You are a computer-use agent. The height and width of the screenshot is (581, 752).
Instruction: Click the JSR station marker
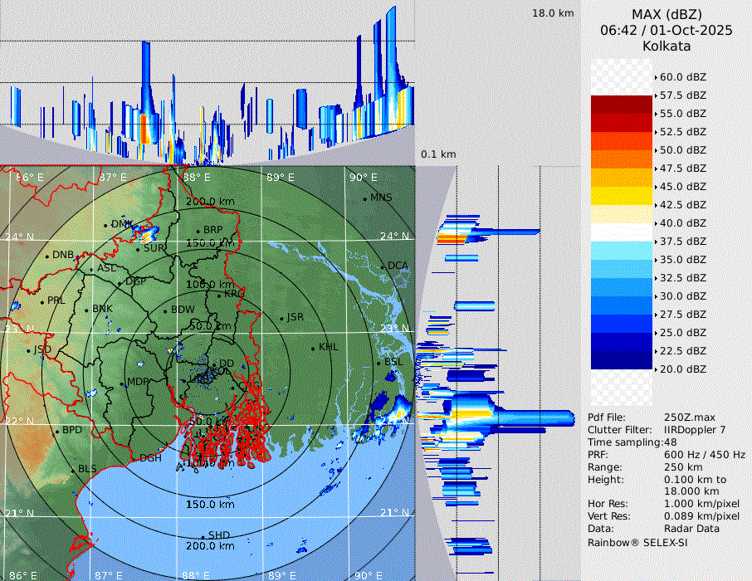(281, 319)
